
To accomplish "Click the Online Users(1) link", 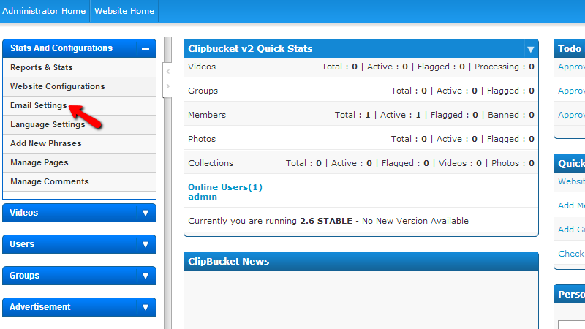I will coord(225,187).
